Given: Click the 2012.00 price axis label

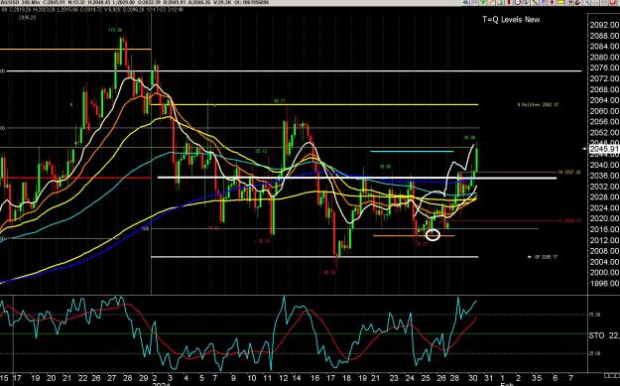Looking at the screenshot, I should (604, 240).
